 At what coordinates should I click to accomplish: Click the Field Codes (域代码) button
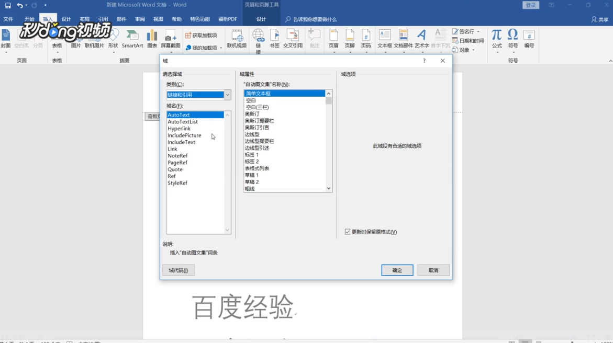tap(179, 270)
